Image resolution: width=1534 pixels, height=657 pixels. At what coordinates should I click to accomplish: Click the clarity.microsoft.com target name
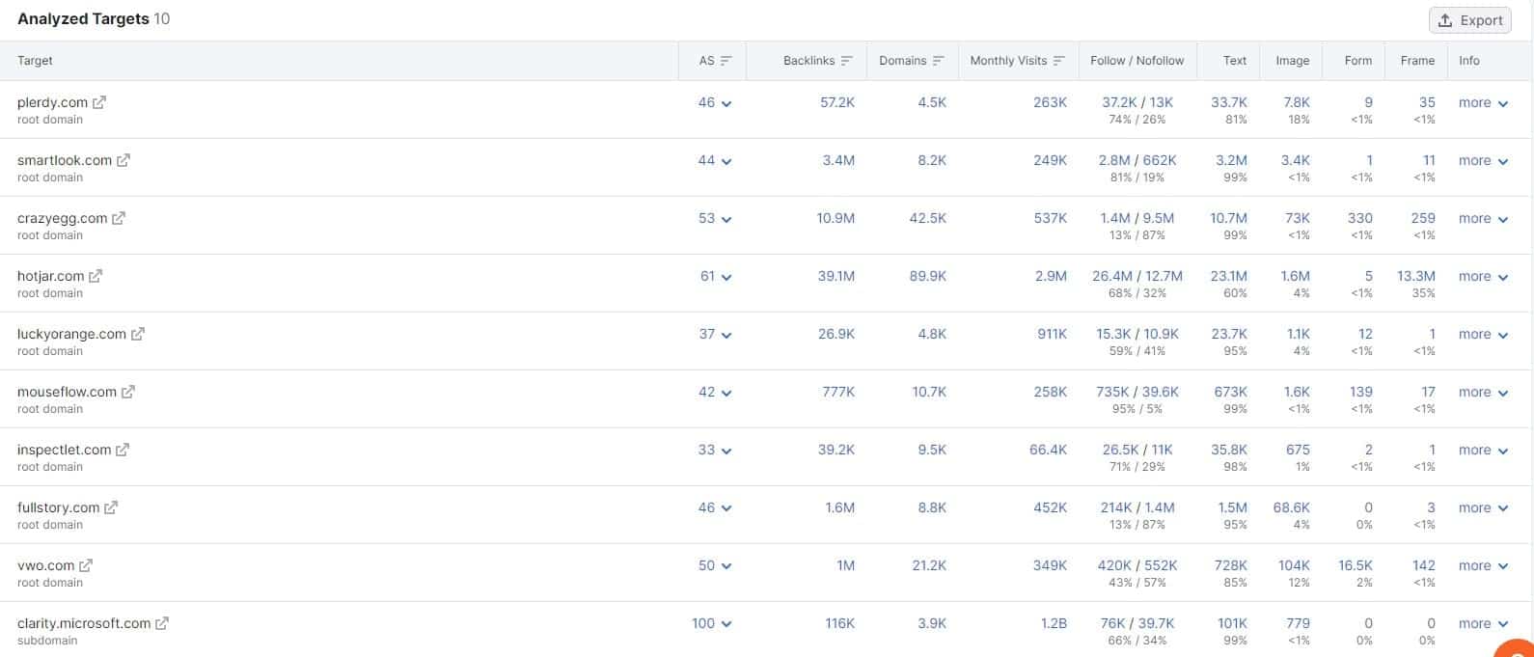point(84,623)
